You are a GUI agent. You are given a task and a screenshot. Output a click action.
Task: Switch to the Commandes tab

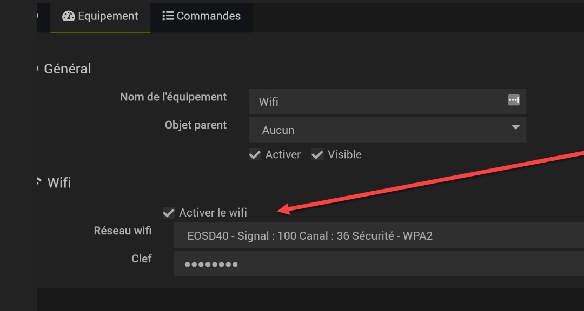coord(201,16)
